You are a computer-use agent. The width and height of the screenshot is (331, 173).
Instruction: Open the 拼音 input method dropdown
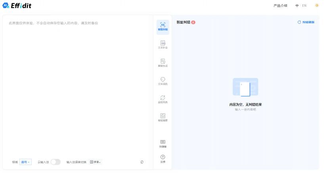pos(95,162)
